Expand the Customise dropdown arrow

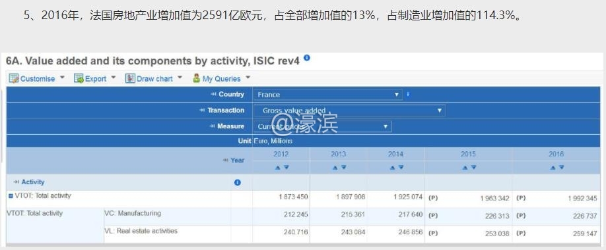click(62, 78)
